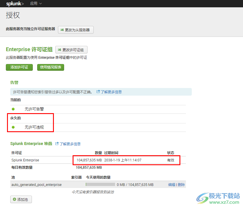This screenshot has width=243, height=207.
Task: Click the Enterprise 许可证组 heading
Action: pos(29,49)
